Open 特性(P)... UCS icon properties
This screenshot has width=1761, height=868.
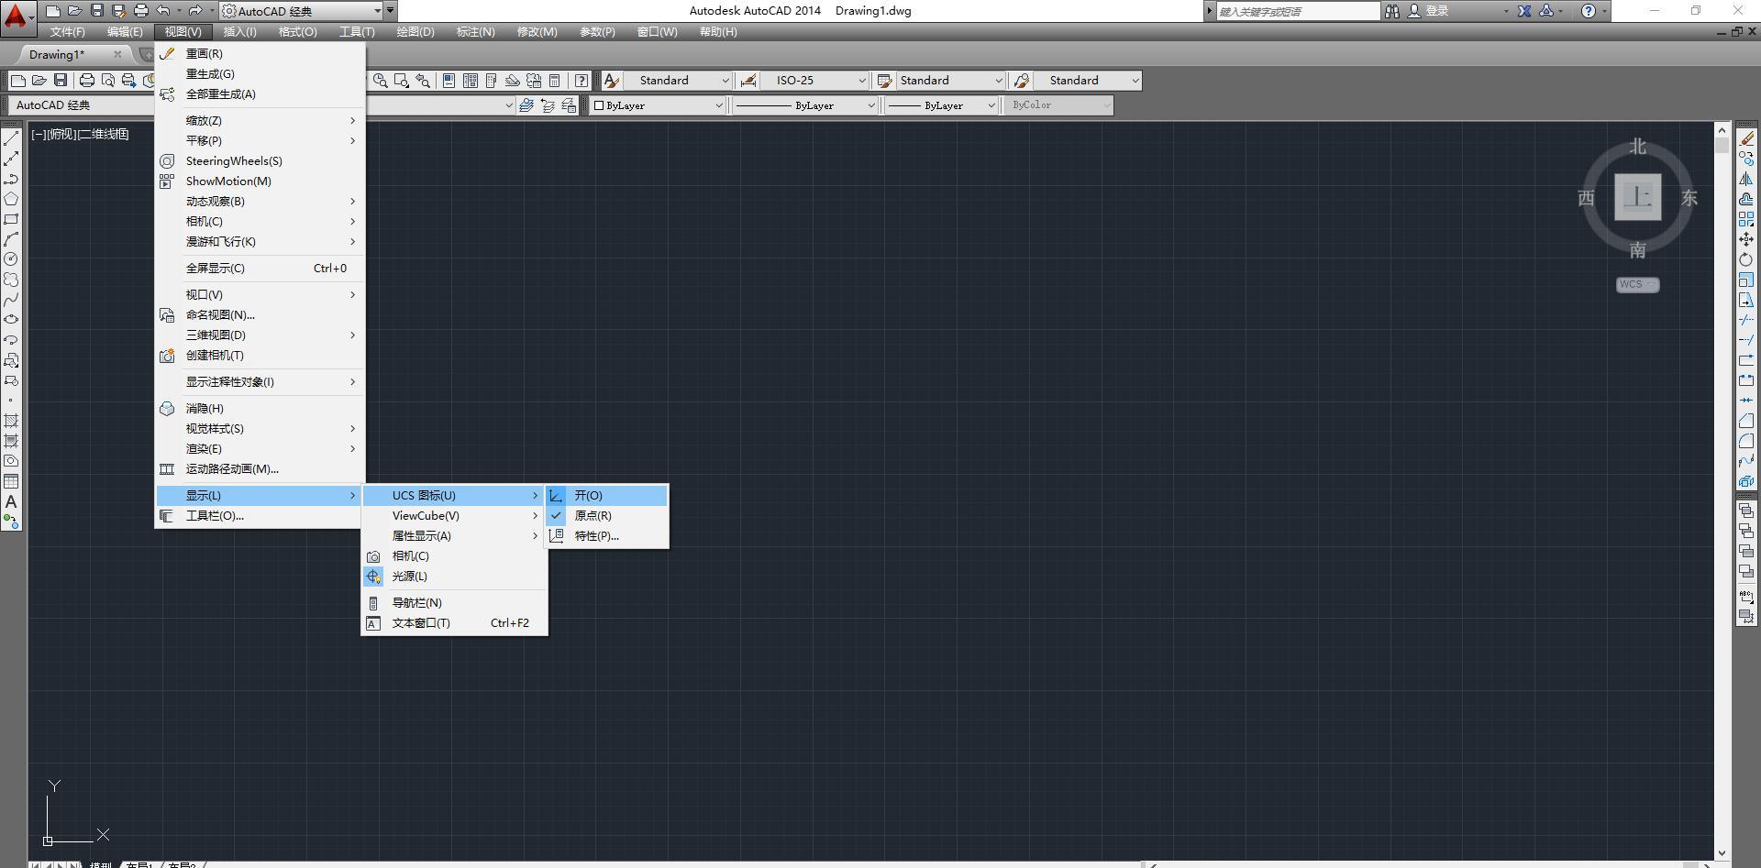click(x=606, y=535)
